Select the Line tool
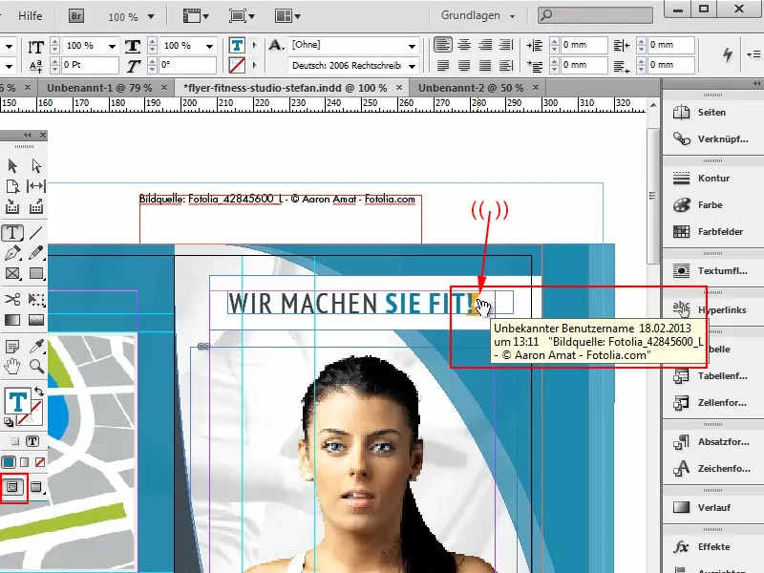Image resolution: width=764 pixels, height=573 pixels. 36,233
